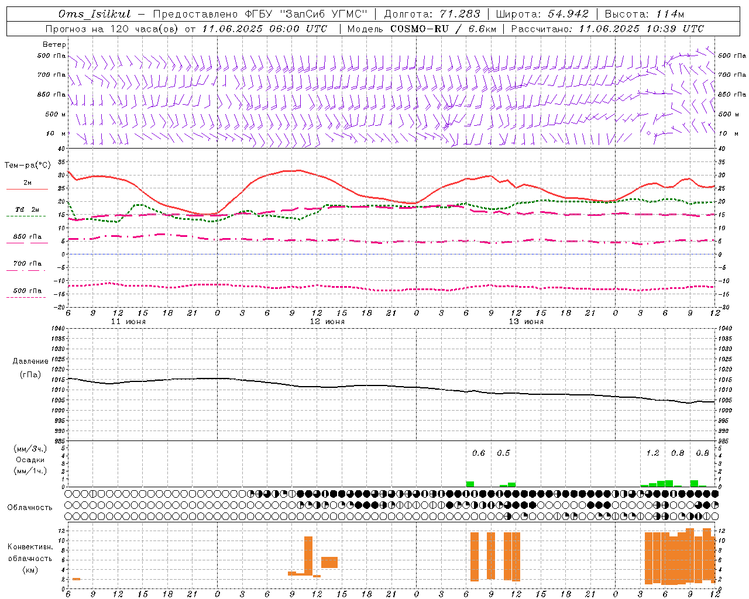Click the left 500 гПа wind level label

tap(51, 56)
